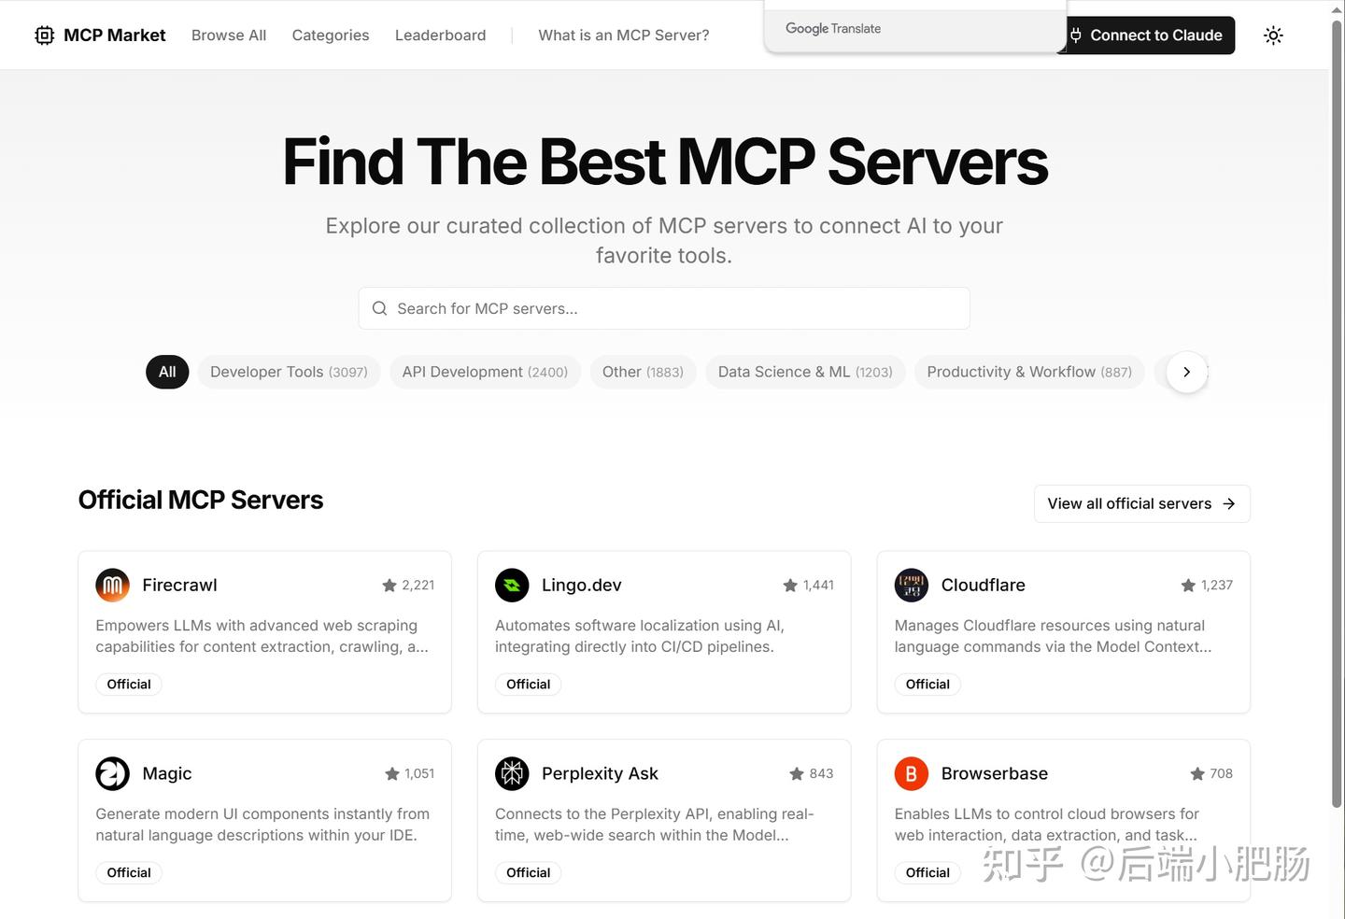The image size is (1345, 919).
Task: Click the Magic description text
Action: coord(262,825)
